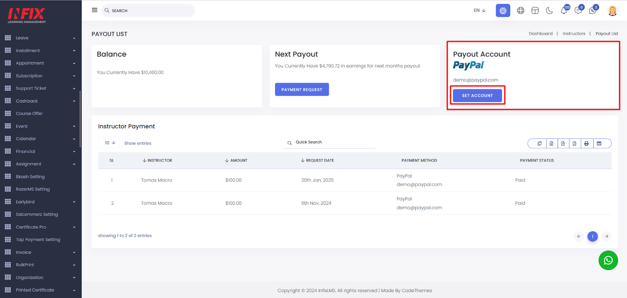627x298 pixels.
Task: Sort table by Amount column
Action: click(x=236, y=160)
